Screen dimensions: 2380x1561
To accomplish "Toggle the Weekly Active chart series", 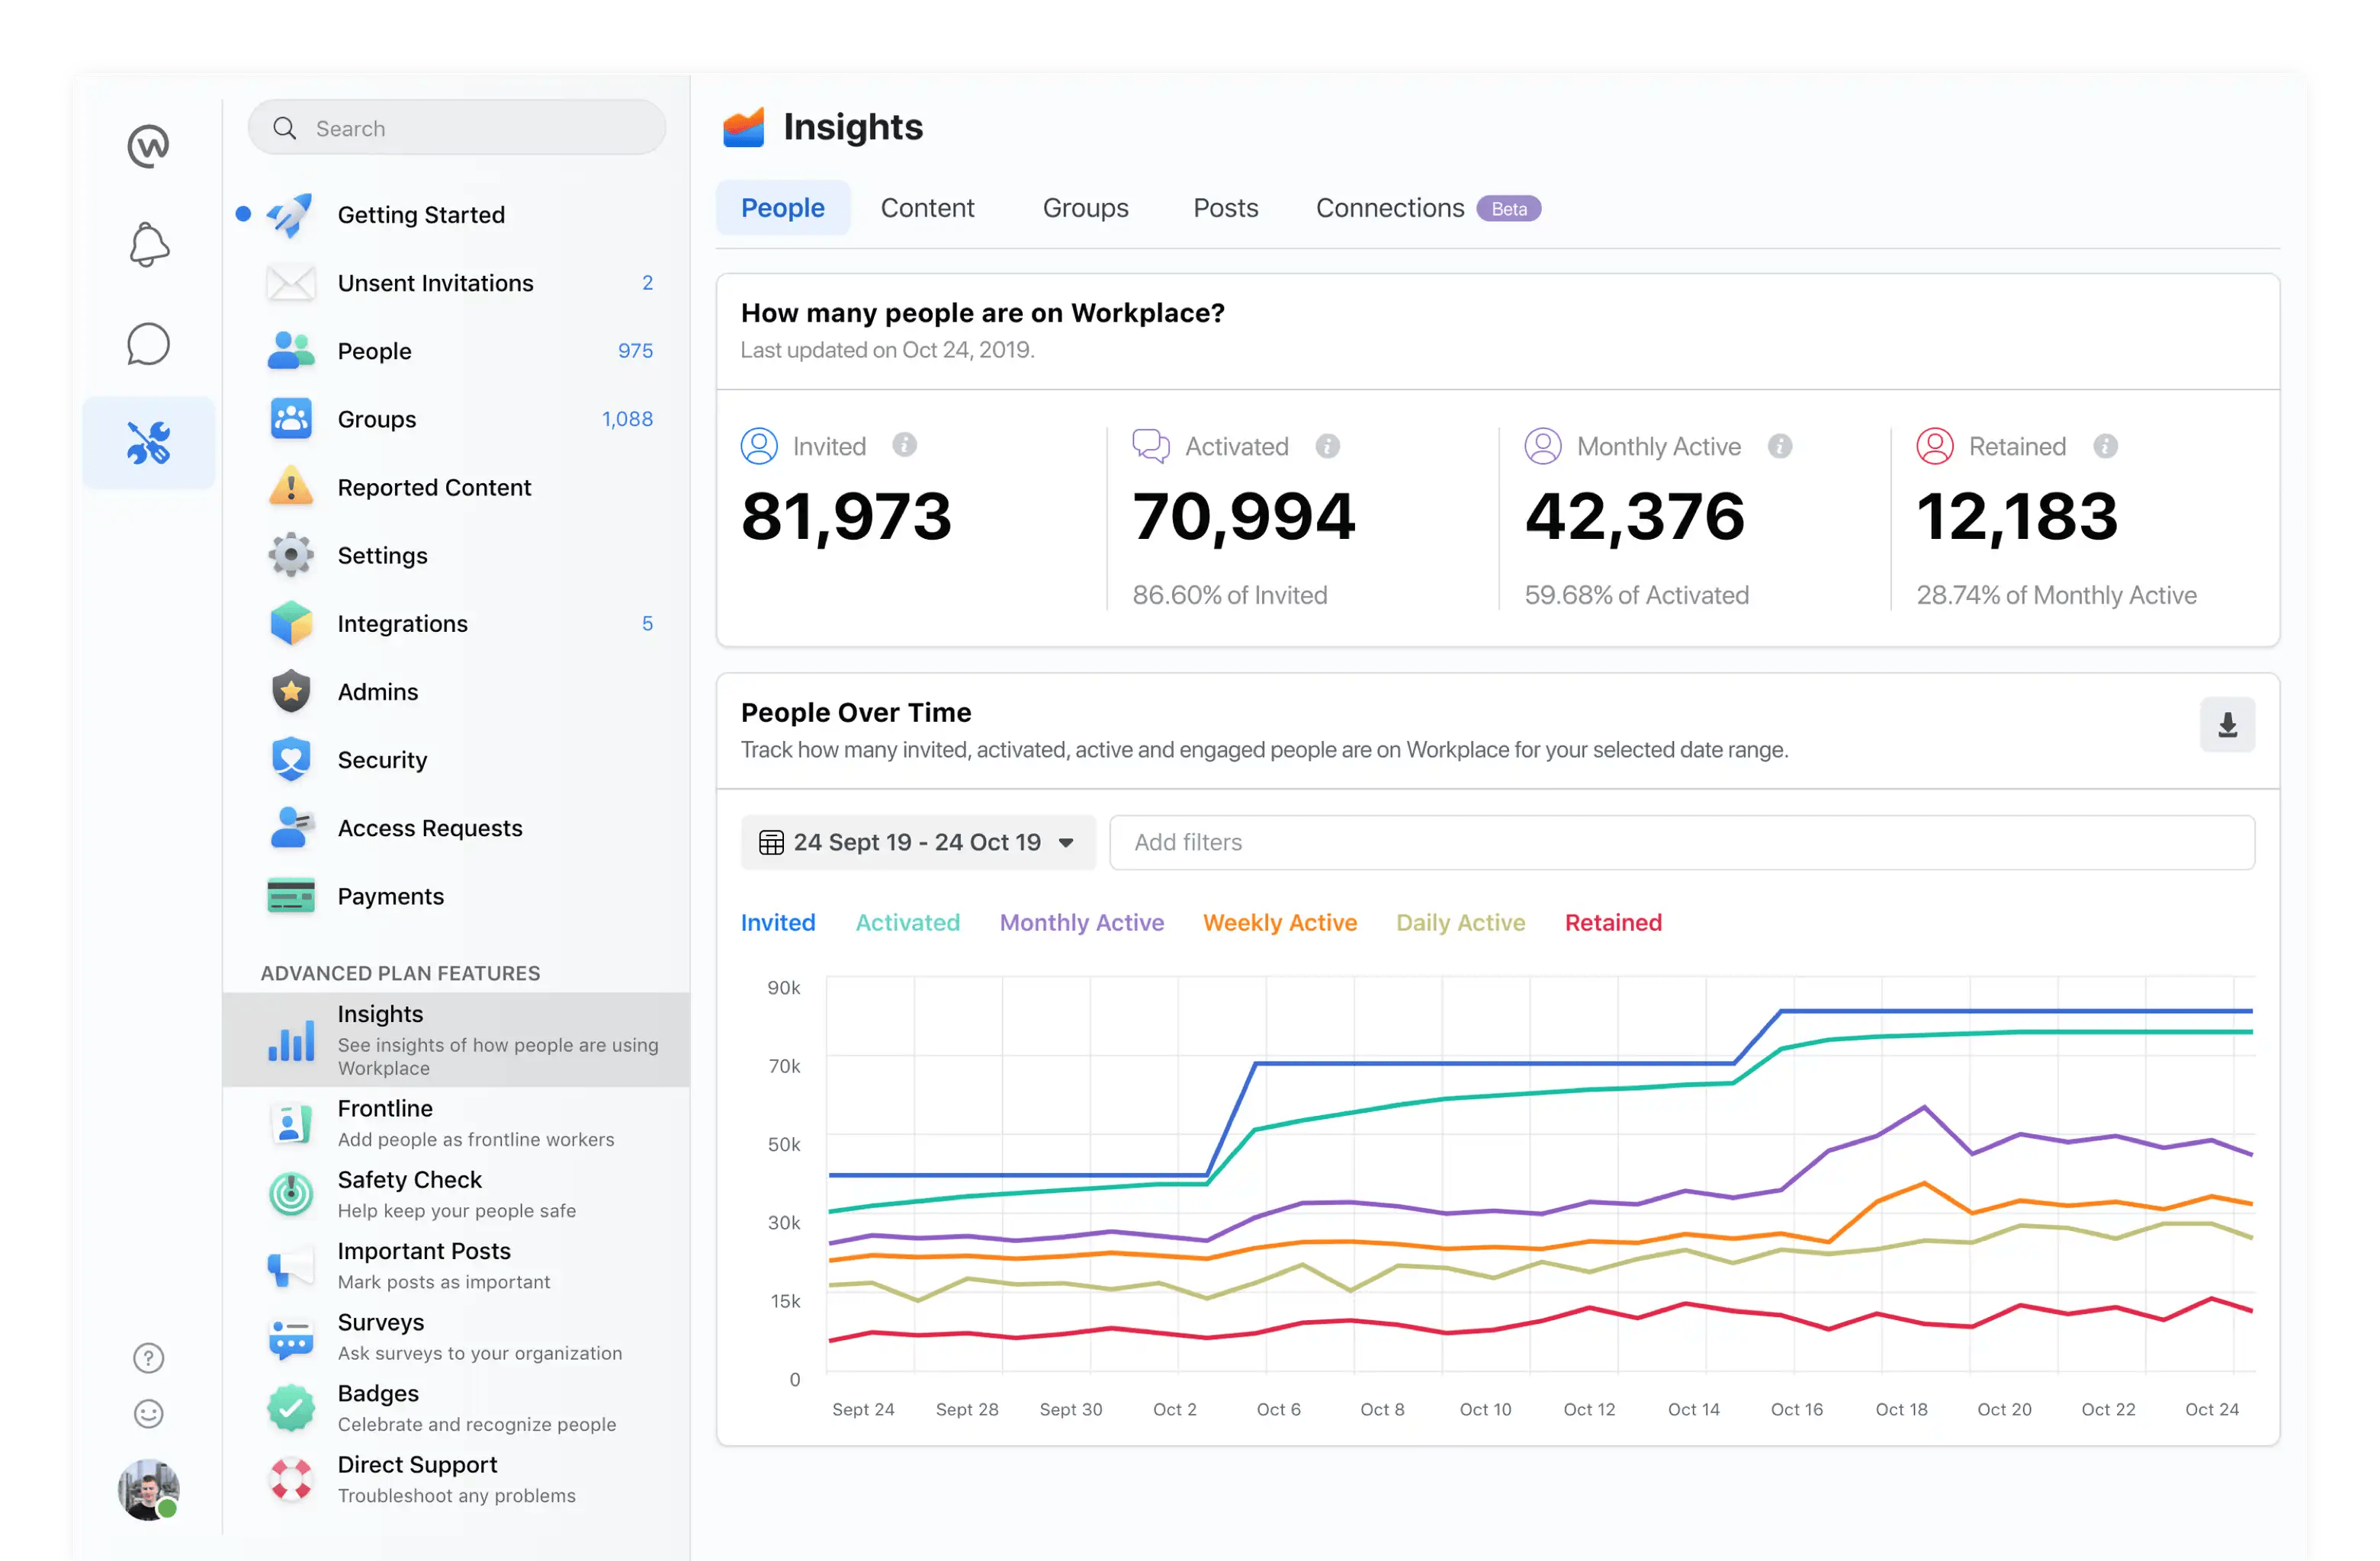I will coord(1279,922).
